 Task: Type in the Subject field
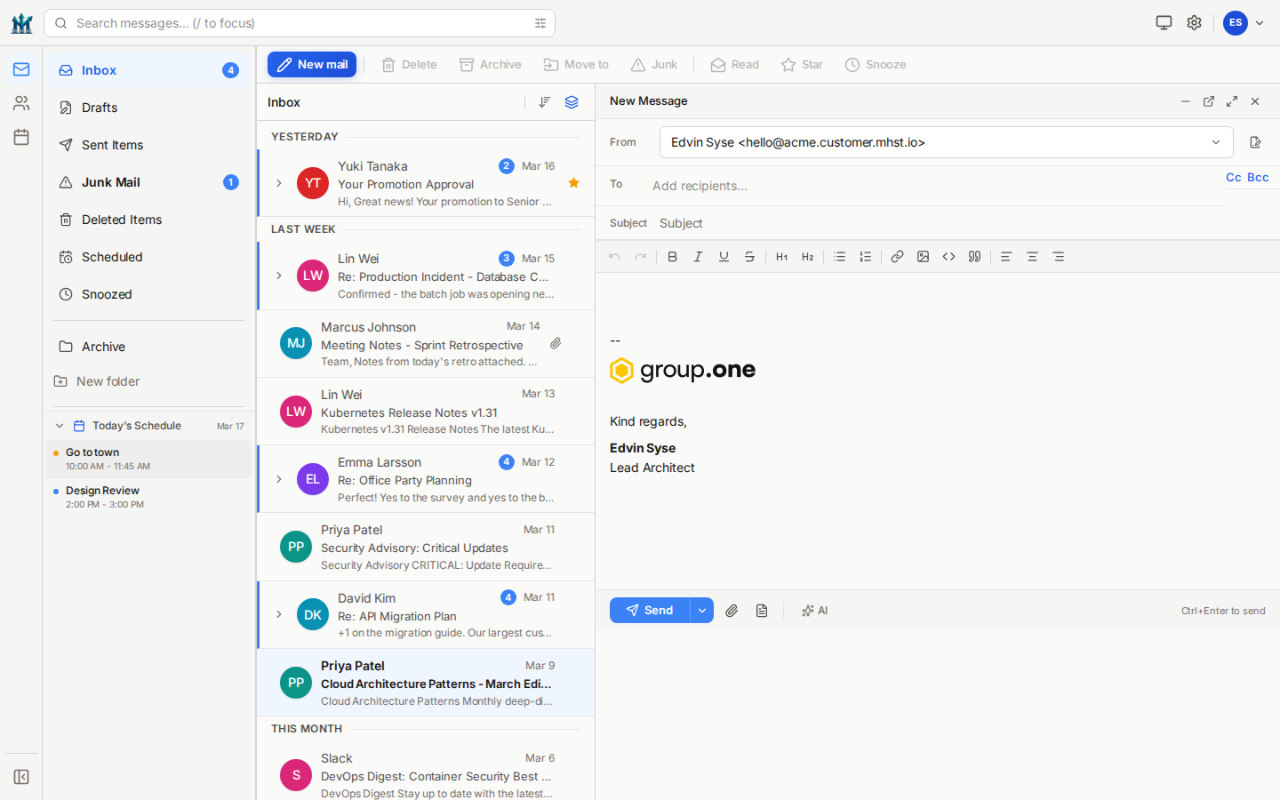coord(800,223)
